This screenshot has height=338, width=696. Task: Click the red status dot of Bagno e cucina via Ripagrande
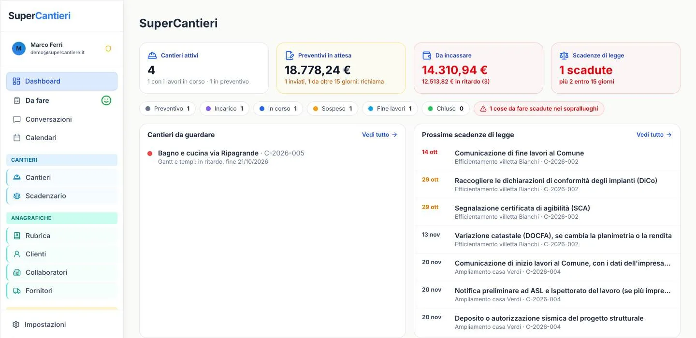(x=150, y=154)
